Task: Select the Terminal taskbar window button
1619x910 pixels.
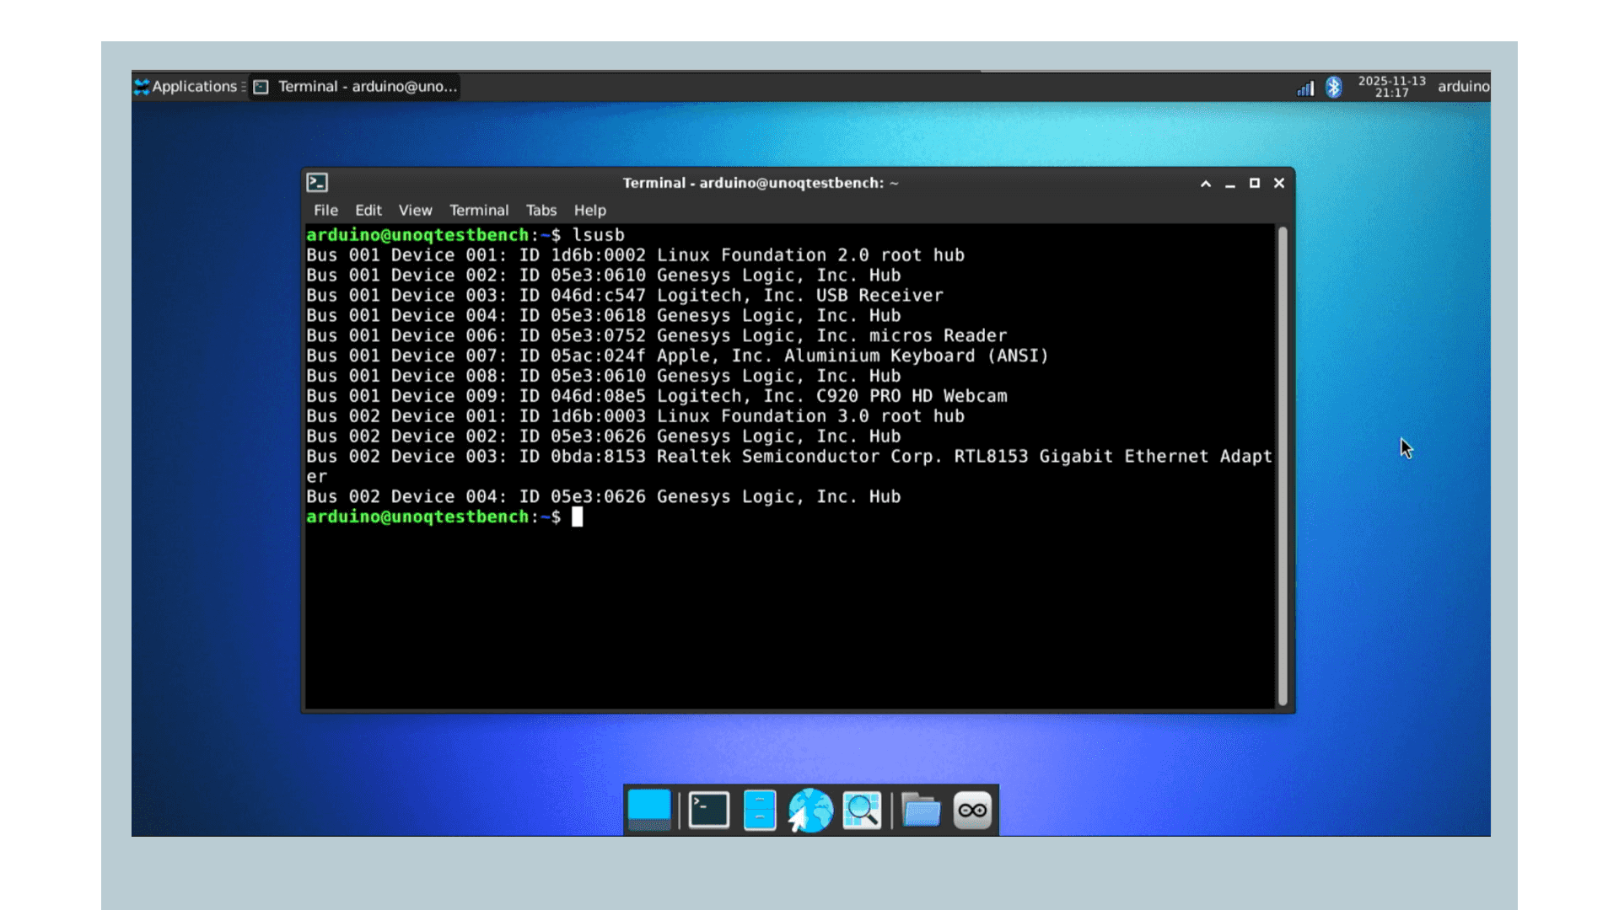Action: 354,86
